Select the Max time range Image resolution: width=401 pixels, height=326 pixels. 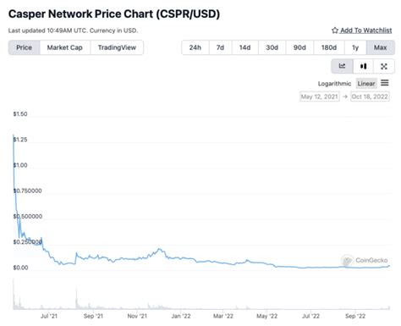380,47
